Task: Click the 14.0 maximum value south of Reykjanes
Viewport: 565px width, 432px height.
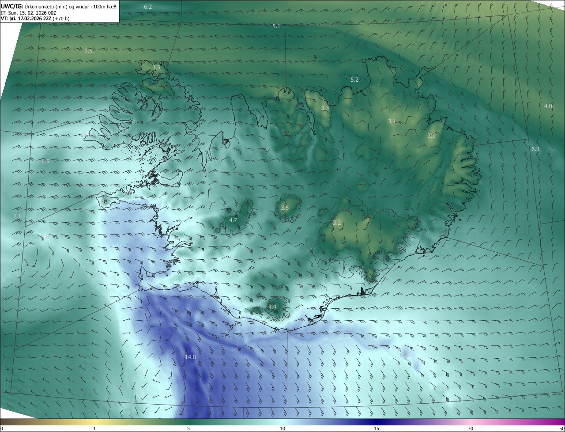Action: (x=190, y=357)
